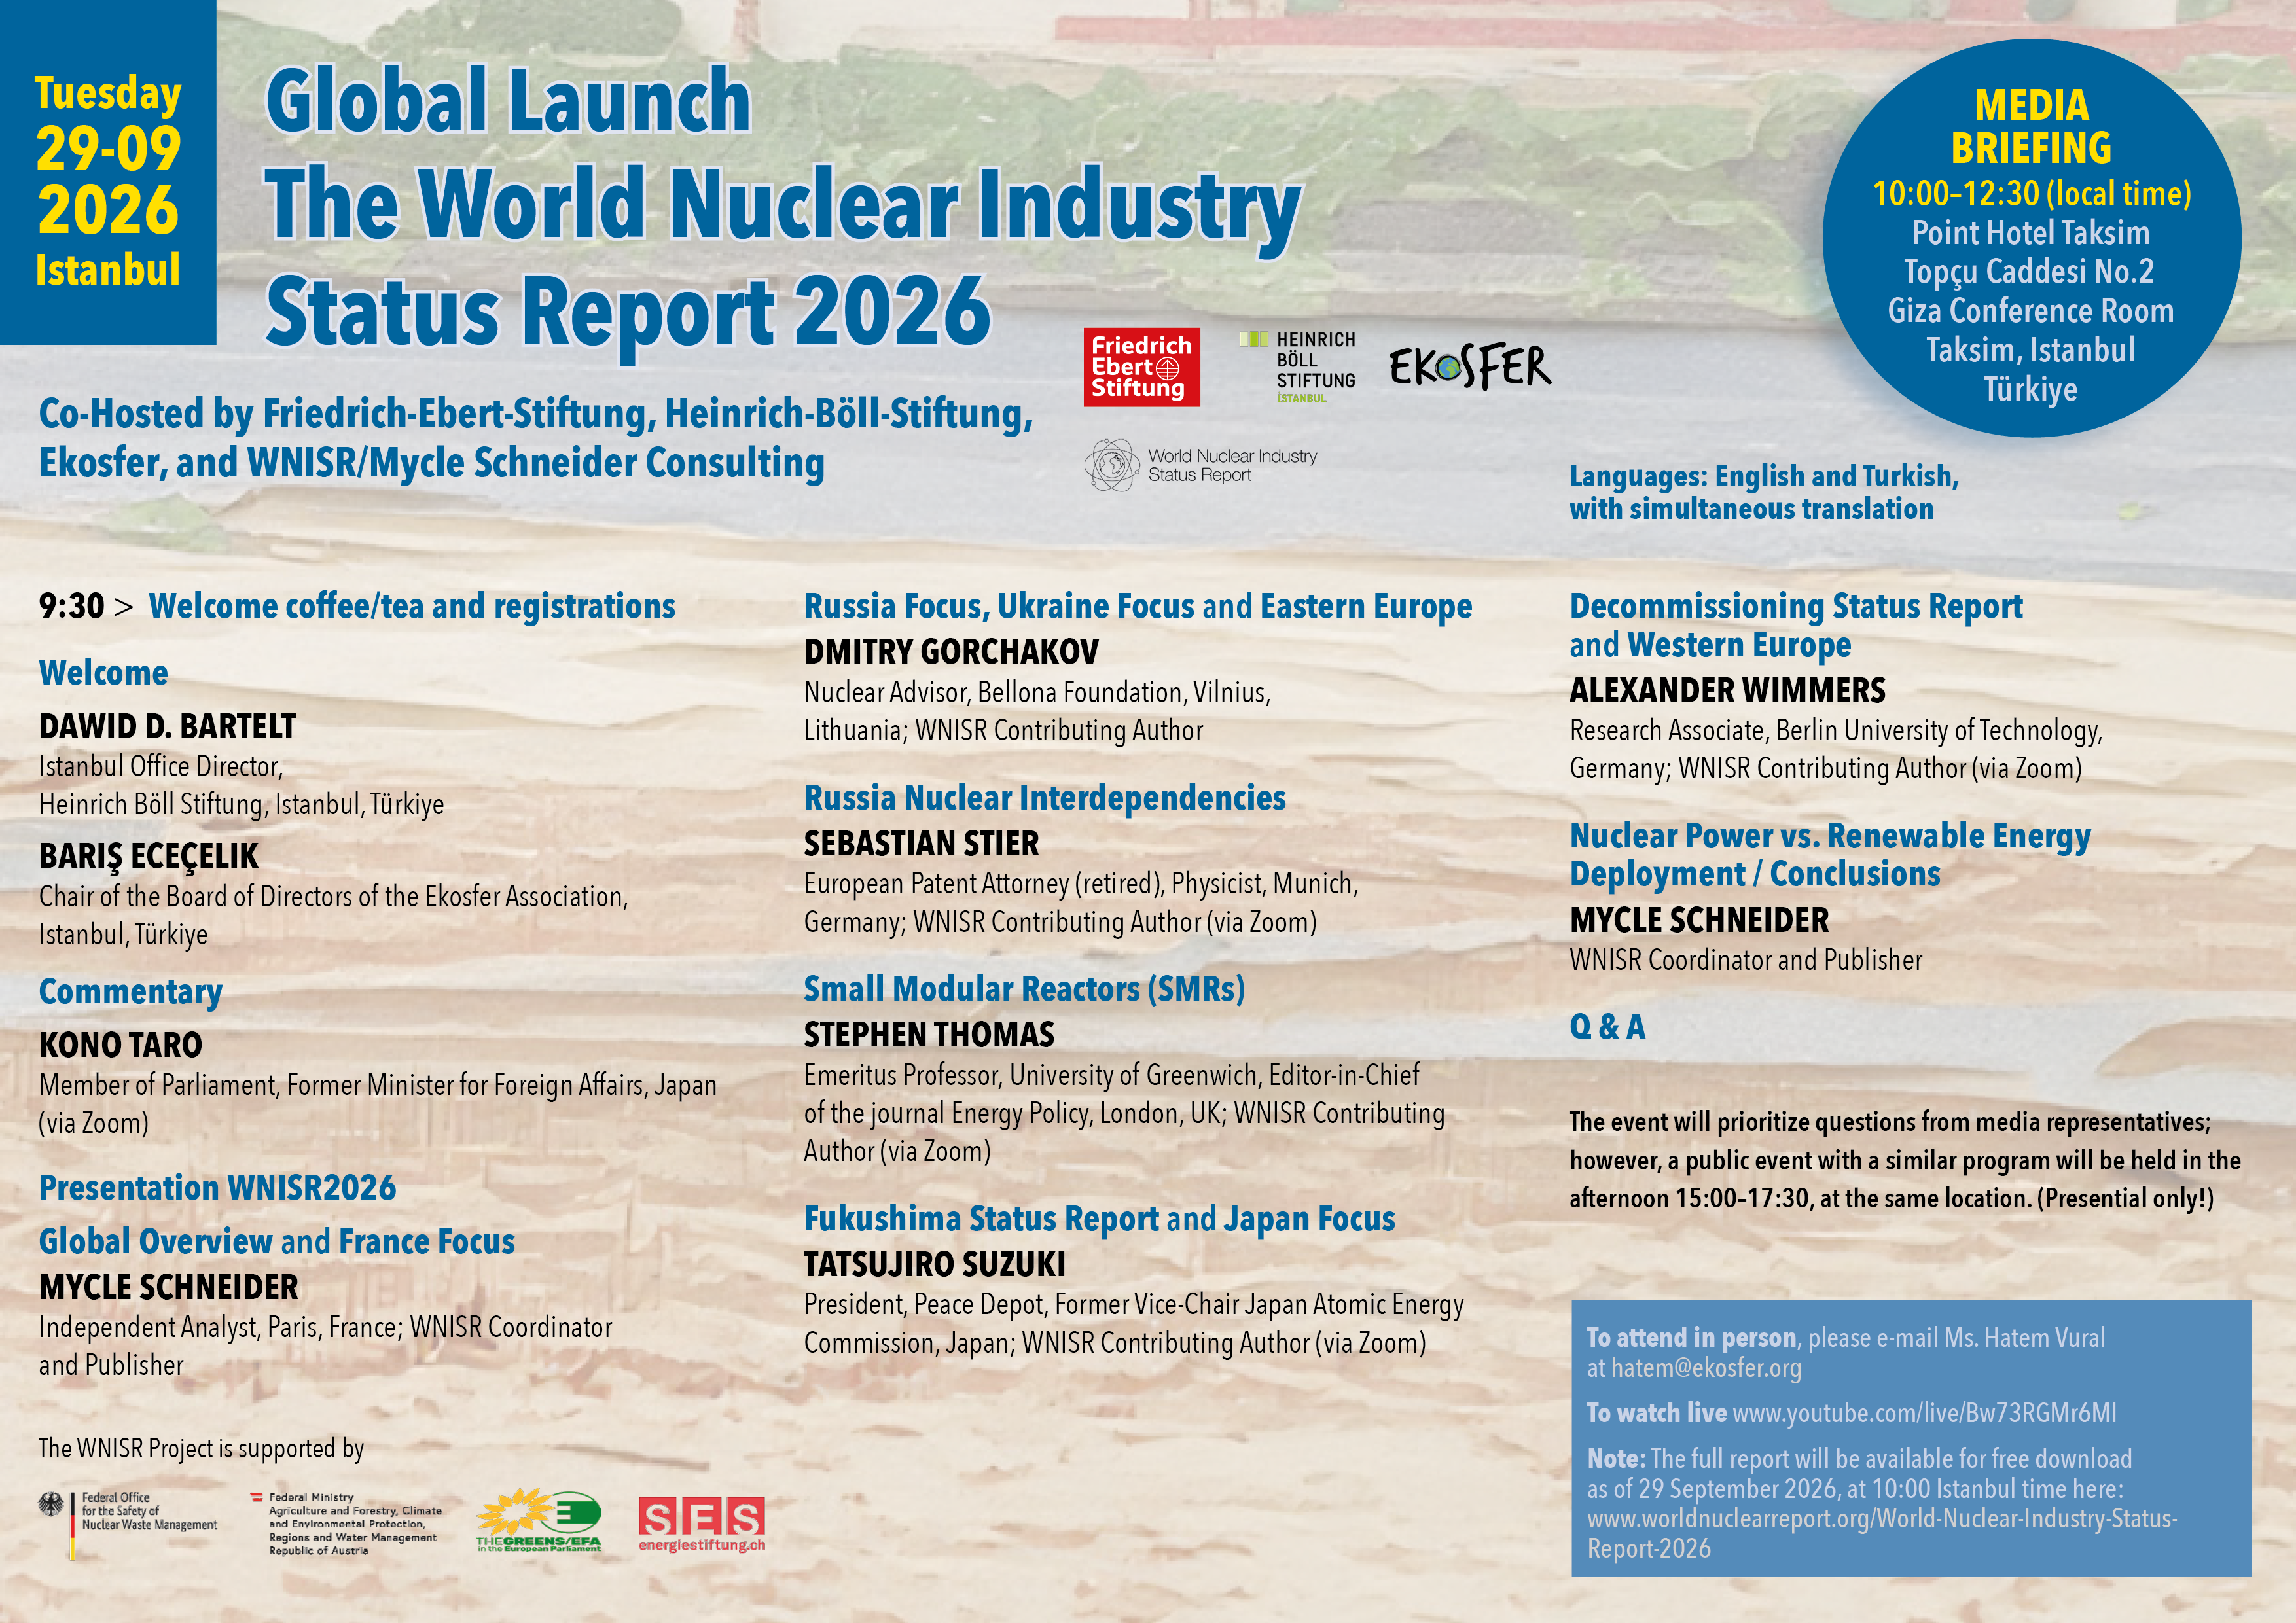
Task: Click the name SEBASTIAN STIER
Action: (921, 844)
